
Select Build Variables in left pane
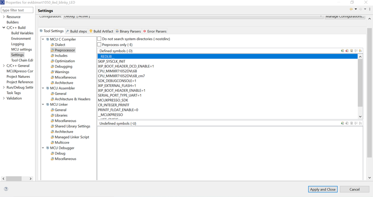click(x=22, y=33)
